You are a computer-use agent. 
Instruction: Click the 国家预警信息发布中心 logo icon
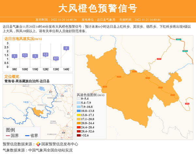tap(38, 144)
